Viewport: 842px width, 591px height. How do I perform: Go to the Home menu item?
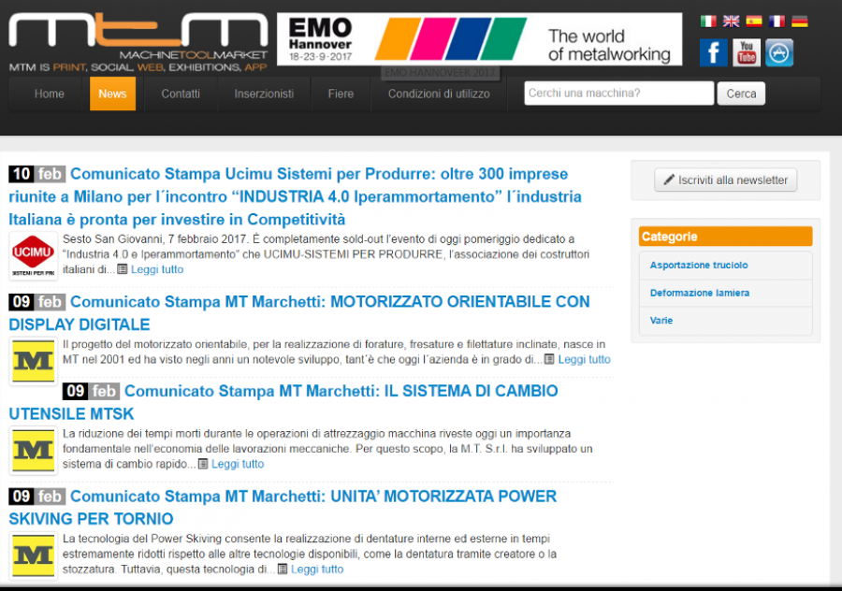[50, 94]
